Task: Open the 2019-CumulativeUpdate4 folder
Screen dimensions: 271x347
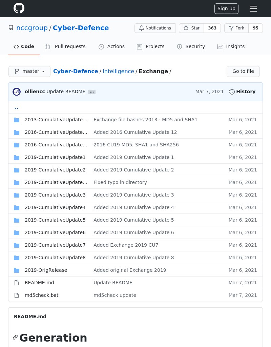Action: pyautogui.click(x=55, y=207)
